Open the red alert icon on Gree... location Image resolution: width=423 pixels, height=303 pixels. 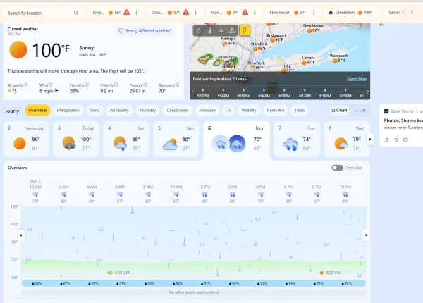click(186, 12)
